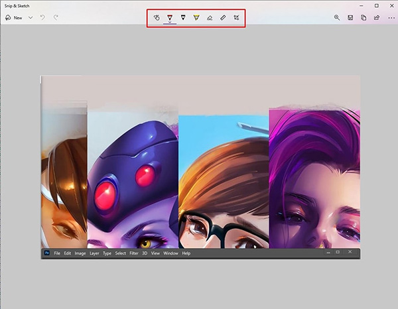398x309 pixels.
Task: Redo the last undone edit
Action: pos(56,17)
